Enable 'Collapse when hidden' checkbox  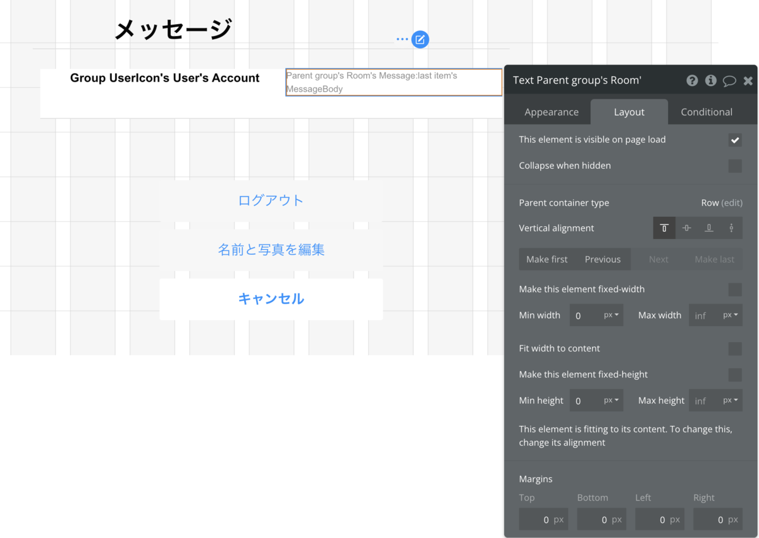click(x=735, y=166)
